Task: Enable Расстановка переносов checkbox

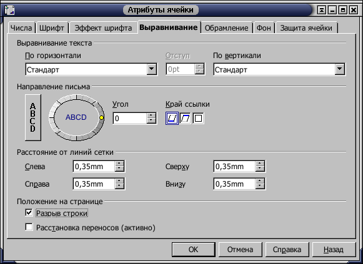Action: point(29,227)
